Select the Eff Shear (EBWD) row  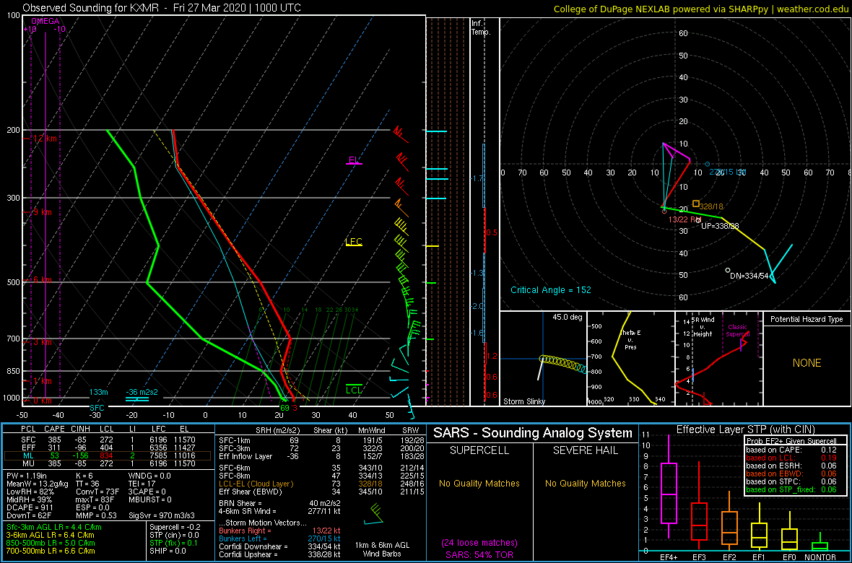click(x=321, y=492)
